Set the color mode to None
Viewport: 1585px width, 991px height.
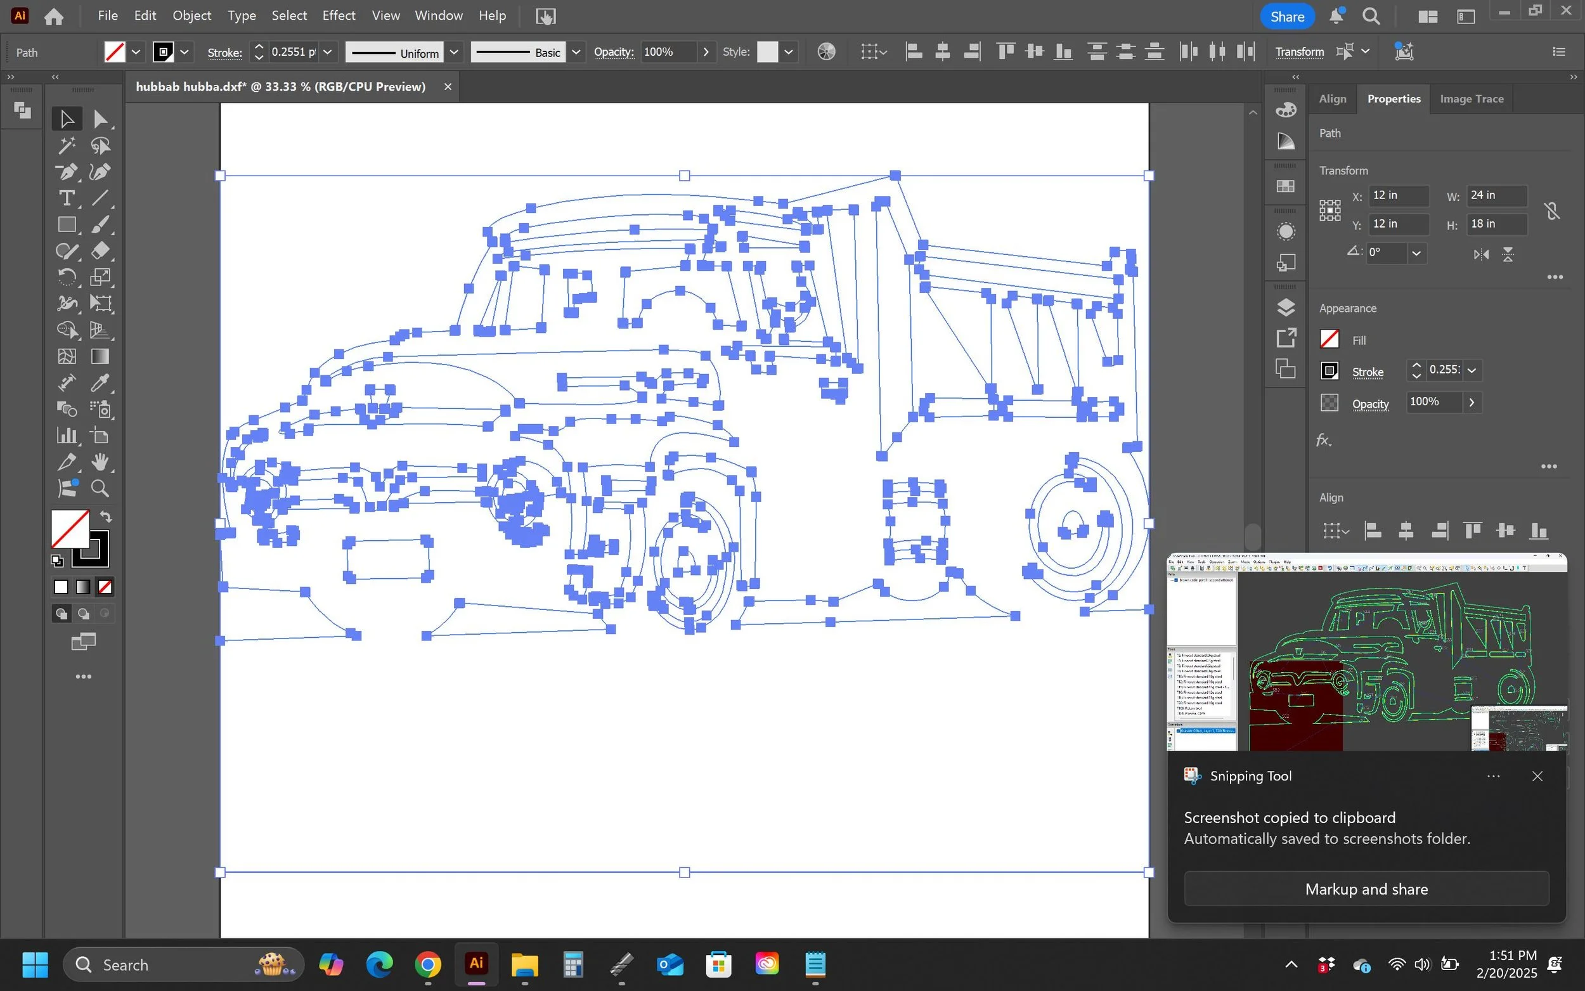tap(105, 587)
